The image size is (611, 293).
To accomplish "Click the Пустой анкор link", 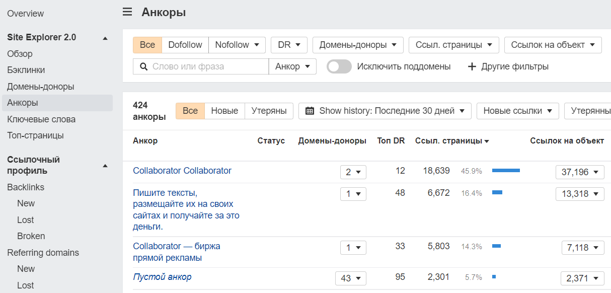I will coord(162,277).
